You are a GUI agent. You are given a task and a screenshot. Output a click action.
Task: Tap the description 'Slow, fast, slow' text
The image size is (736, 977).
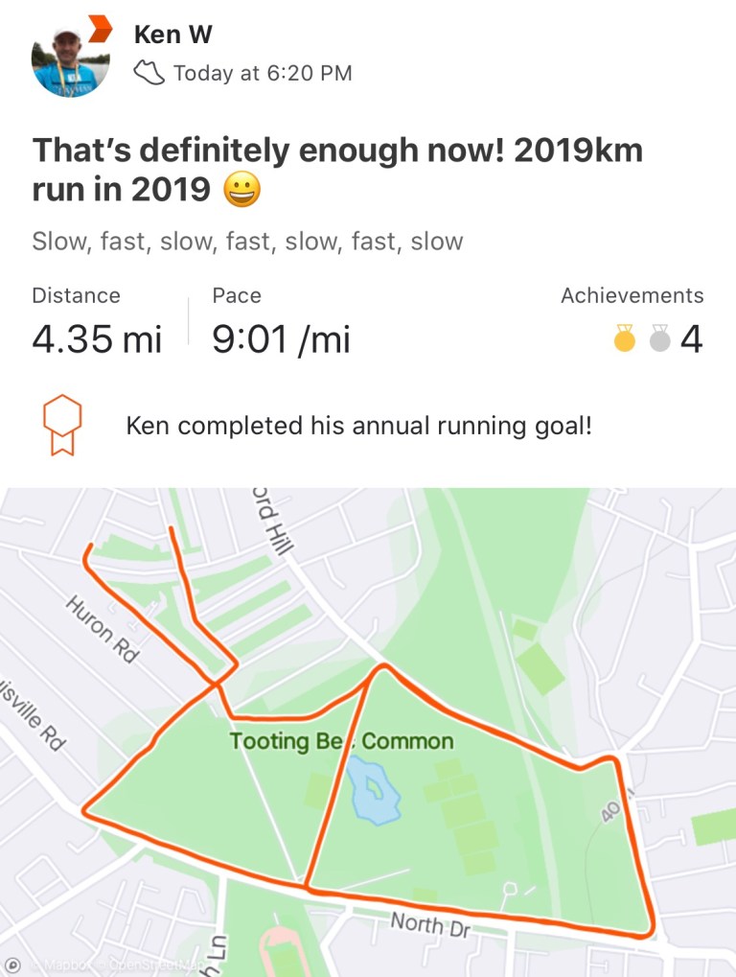click(x=247, y=241)
